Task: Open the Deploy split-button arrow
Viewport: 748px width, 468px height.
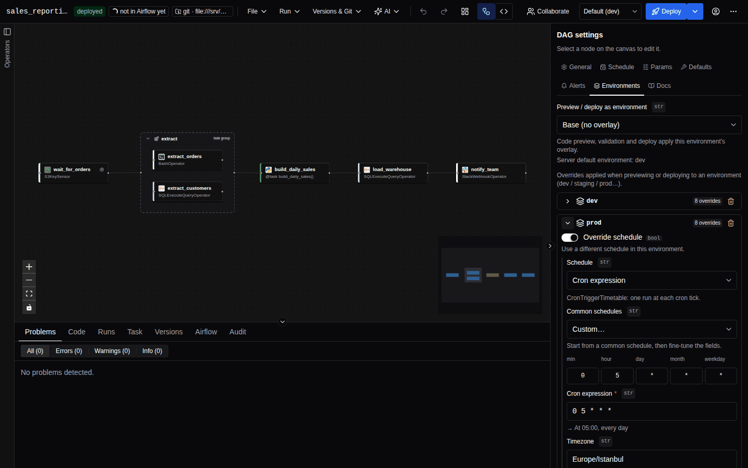Action: click(x=695, y=11)
